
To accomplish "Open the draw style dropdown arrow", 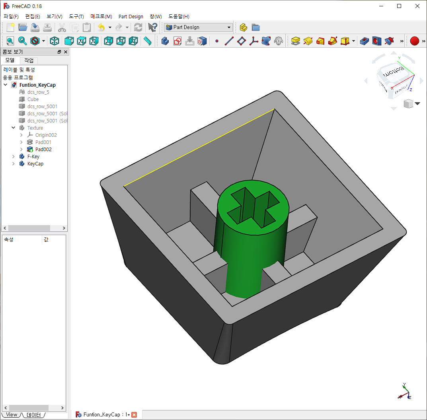I will click(43, 41).
